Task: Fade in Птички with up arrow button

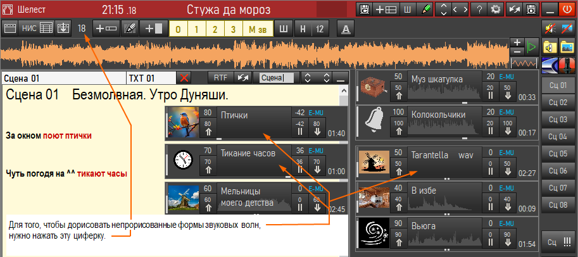Action: pos(208,128)
